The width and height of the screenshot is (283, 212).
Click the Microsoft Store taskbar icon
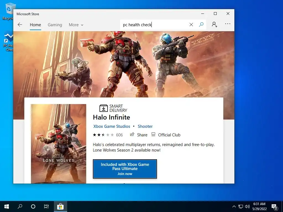click(61, 206)
